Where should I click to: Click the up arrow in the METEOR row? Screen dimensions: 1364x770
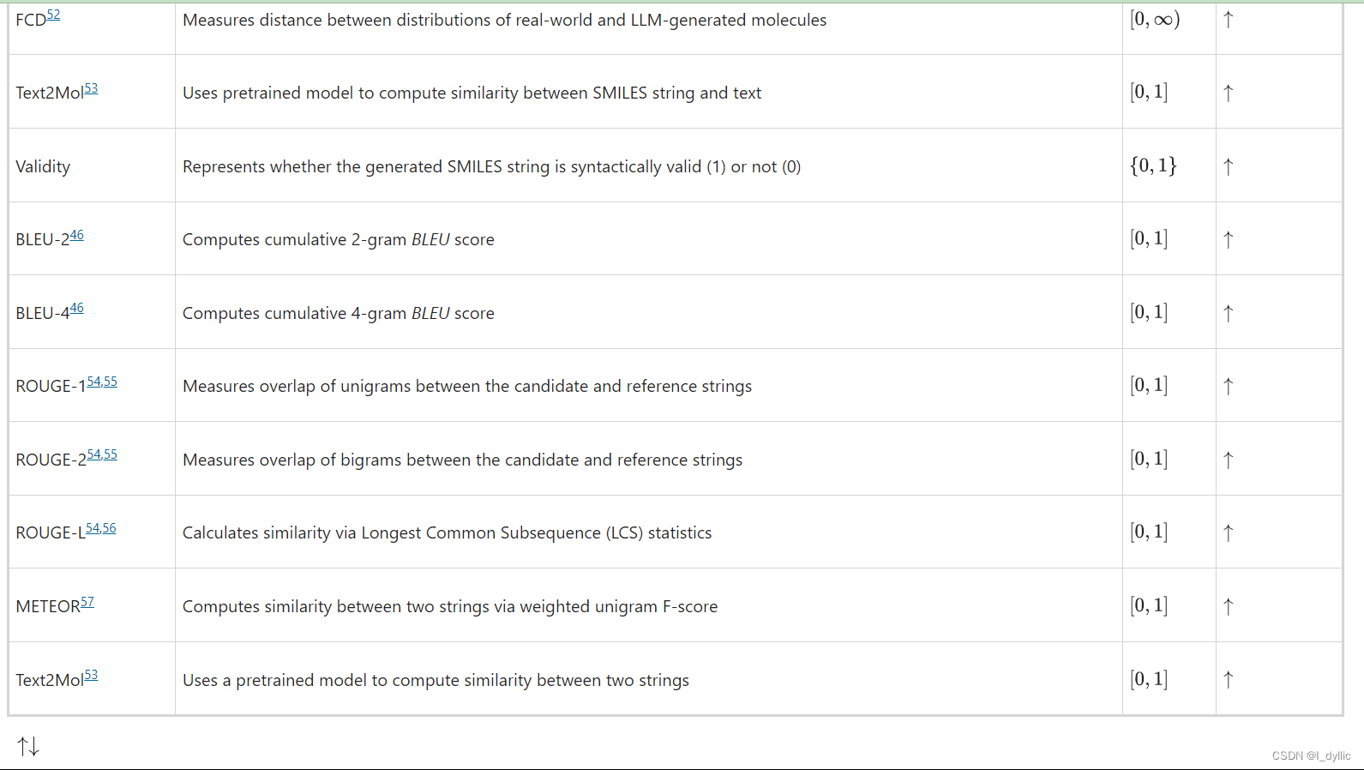point(1229,606)
